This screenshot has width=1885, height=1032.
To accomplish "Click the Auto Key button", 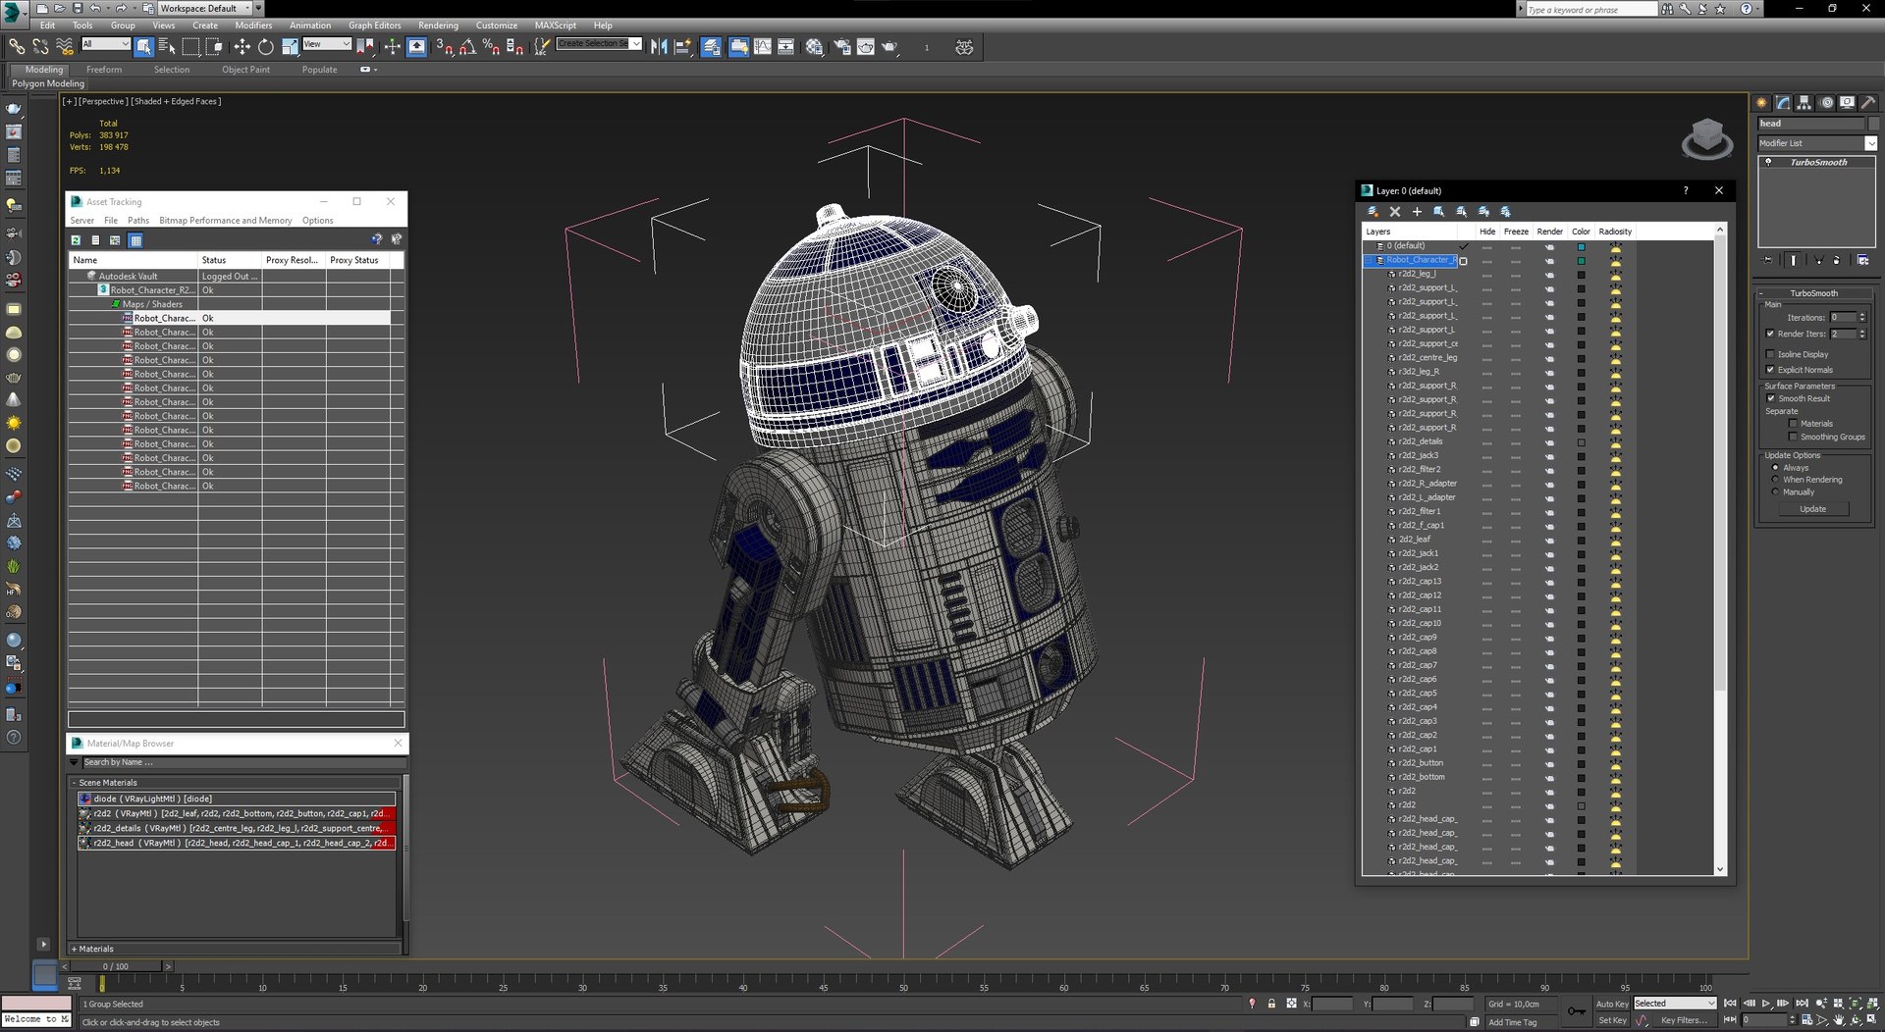I will click(x=1612, y=1004).
